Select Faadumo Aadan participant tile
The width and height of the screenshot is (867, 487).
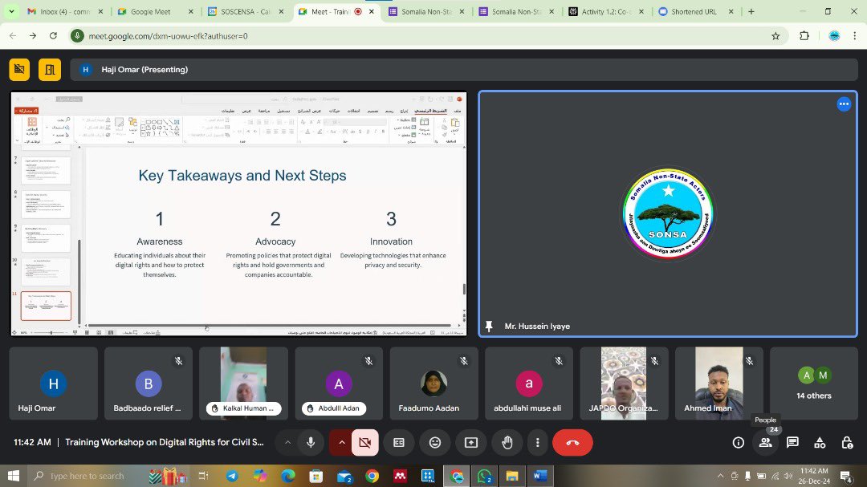point(434,384)
